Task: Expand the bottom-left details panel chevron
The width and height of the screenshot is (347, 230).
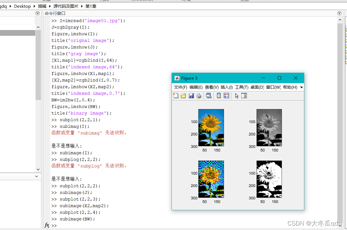Action: (37, 176)
